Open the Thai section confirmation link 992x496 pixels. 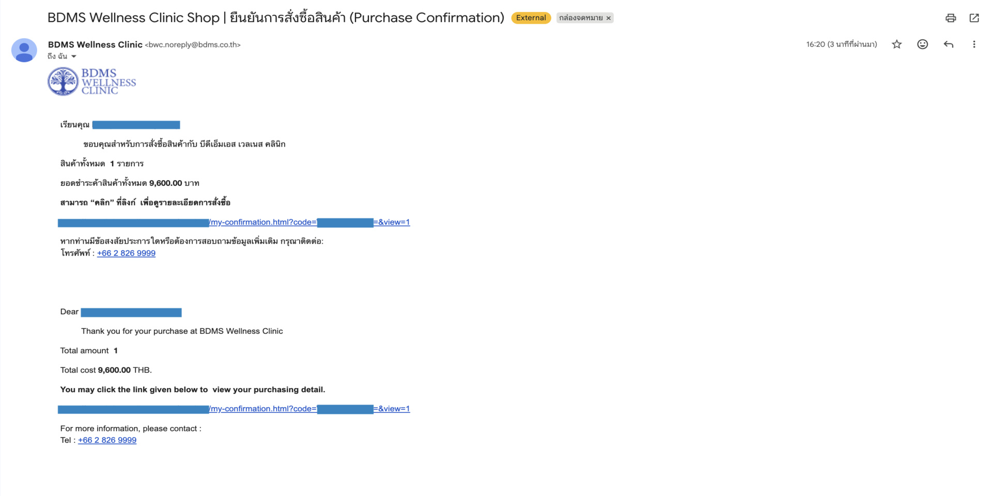(x=234, y=222)
